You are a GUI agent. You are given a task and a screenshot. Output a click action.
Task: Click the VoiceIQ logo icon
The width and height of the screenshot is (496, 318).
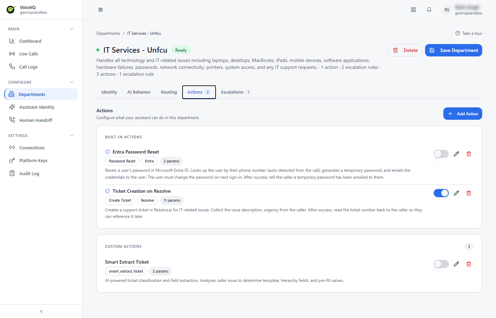click(x=11, y=10)
